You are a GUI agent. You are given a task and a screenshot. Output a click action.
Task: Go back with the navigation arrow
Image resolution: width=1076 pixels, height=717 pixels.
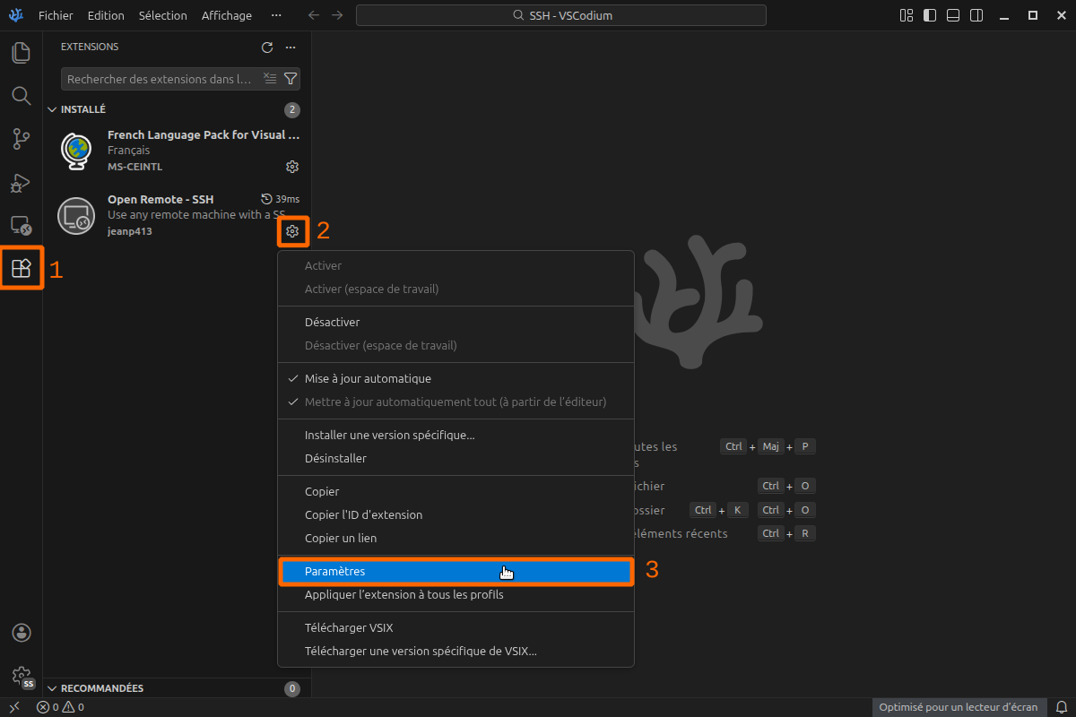[314, 15]
